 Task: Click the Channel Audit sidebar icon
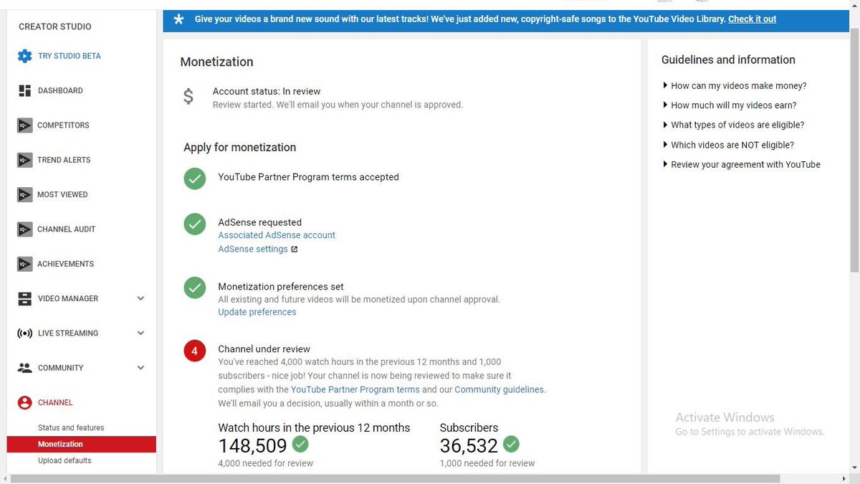click(x=25, y=229)
